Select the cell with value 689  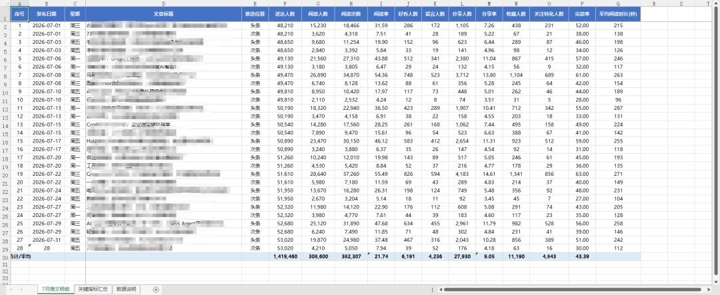[x=549, y=75]
